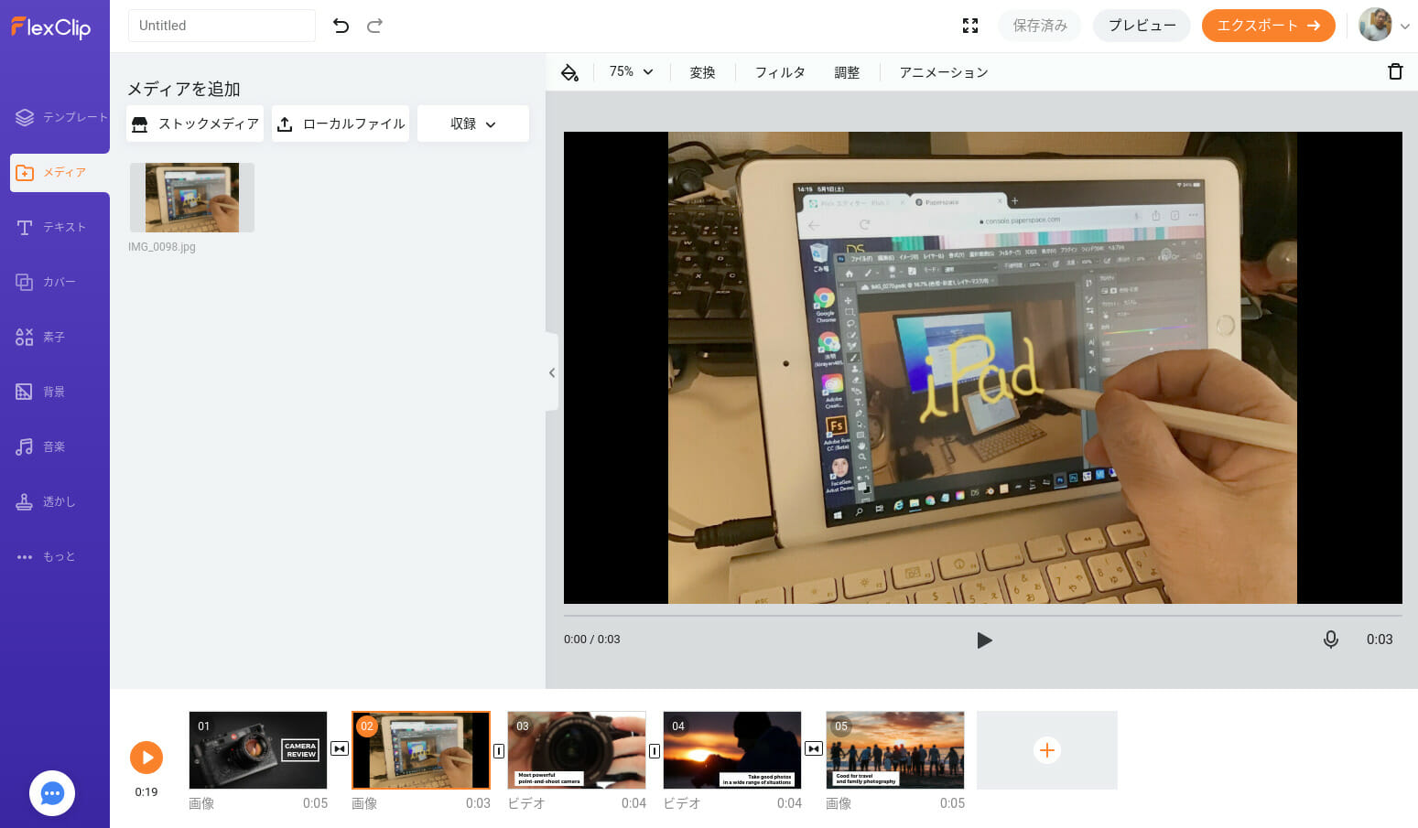Click transition icon between scenes 01 and 02
Screen dimensions: 1418x828
coord(340,748)
